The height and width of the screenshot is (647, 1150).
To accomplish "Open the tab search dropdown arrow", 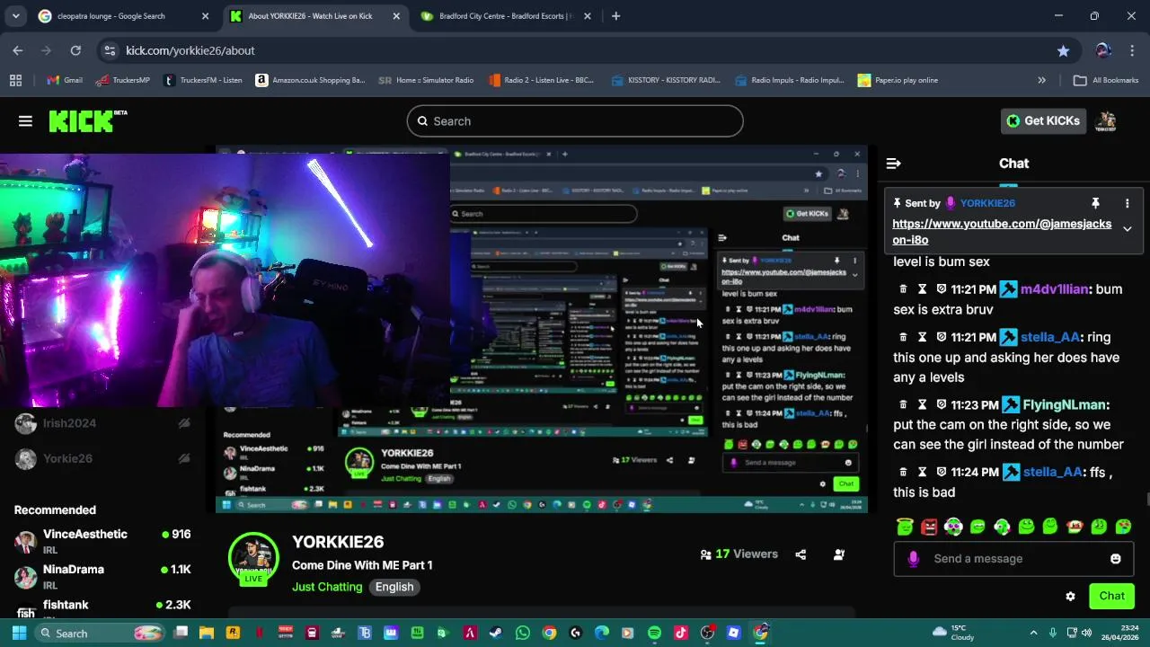I will tap(15, 16).
